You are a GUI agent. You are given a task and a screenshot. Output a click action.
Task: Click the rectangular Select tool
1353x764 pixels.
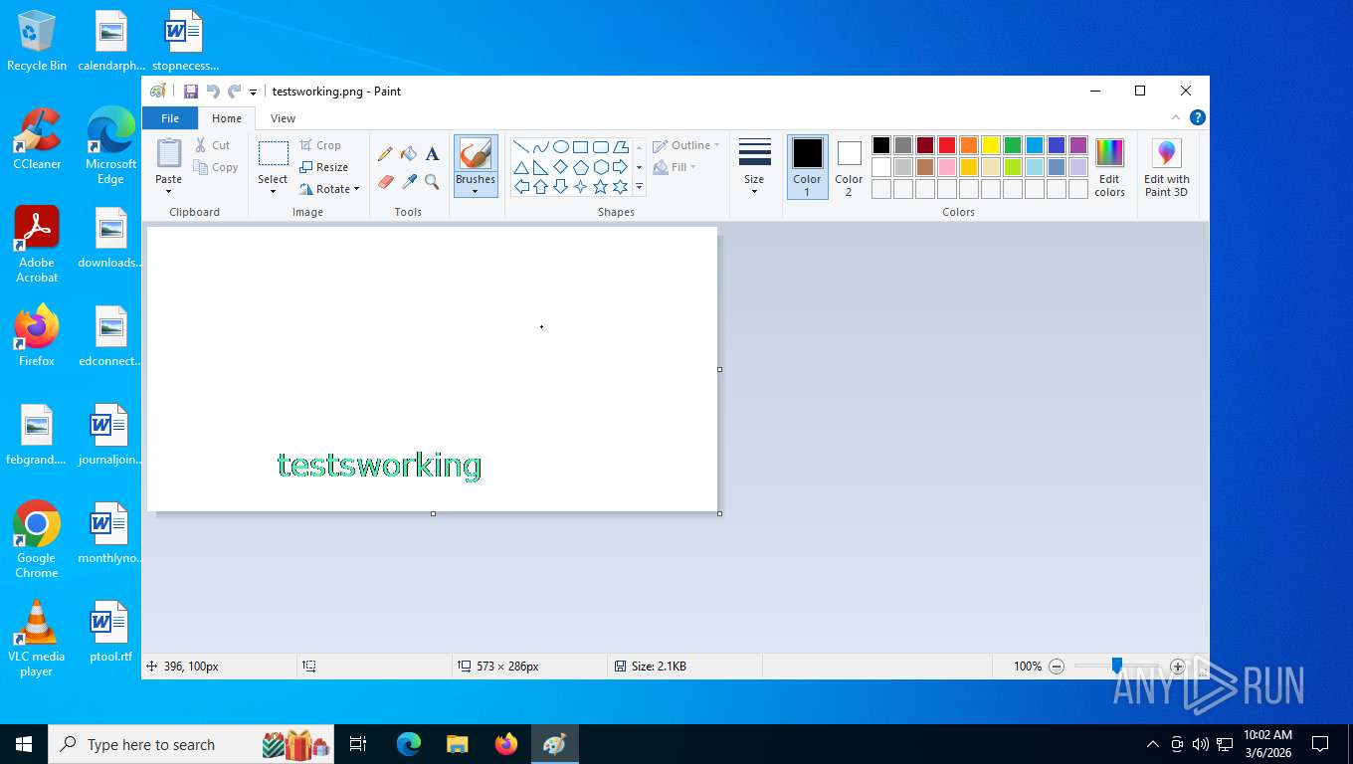[273, 154]
